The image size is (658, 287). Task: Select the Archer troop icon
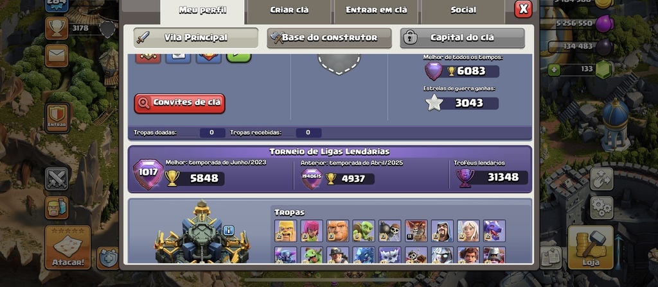312,231
